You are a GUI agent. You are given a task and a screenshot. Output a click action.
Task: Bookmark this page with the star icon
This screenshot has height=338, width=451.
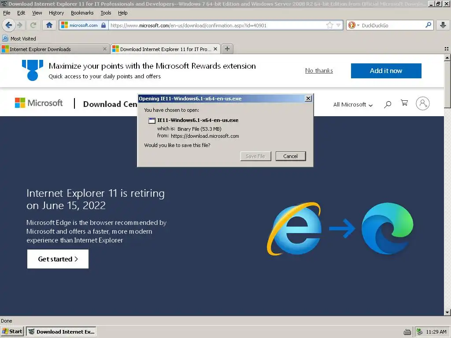(x=329, y=25)
